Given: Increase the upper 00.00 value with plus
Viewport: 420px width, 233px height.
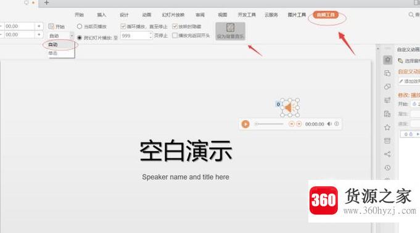Looking at the screenshot, I should click(x=39, y=27).
